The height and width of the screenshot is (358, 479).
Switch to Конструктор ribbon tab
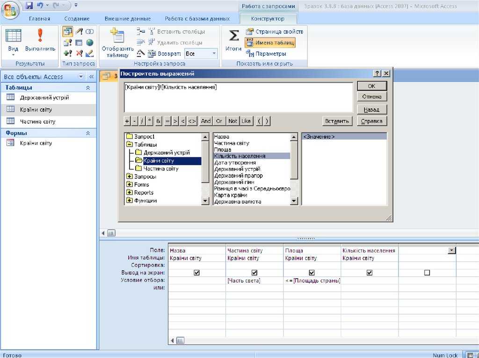[268, 19]
